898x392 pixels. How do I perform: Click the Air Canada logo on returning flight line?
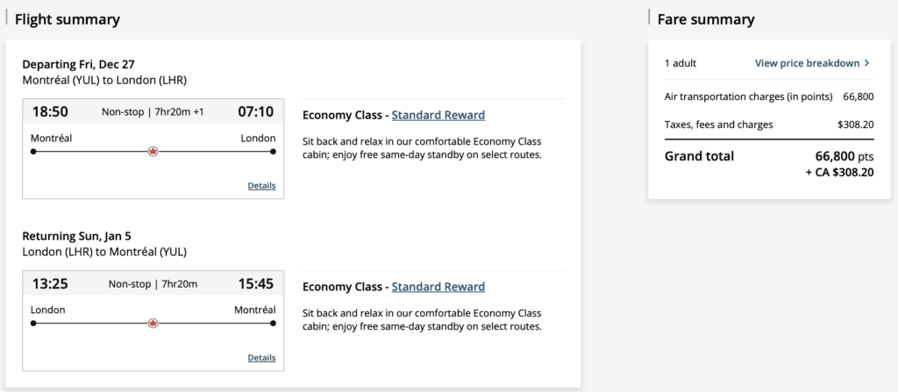[x=153, y=324]
